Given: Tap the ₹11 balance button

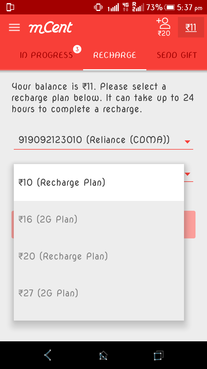Looking at the screenshot, I should point(191,27).
